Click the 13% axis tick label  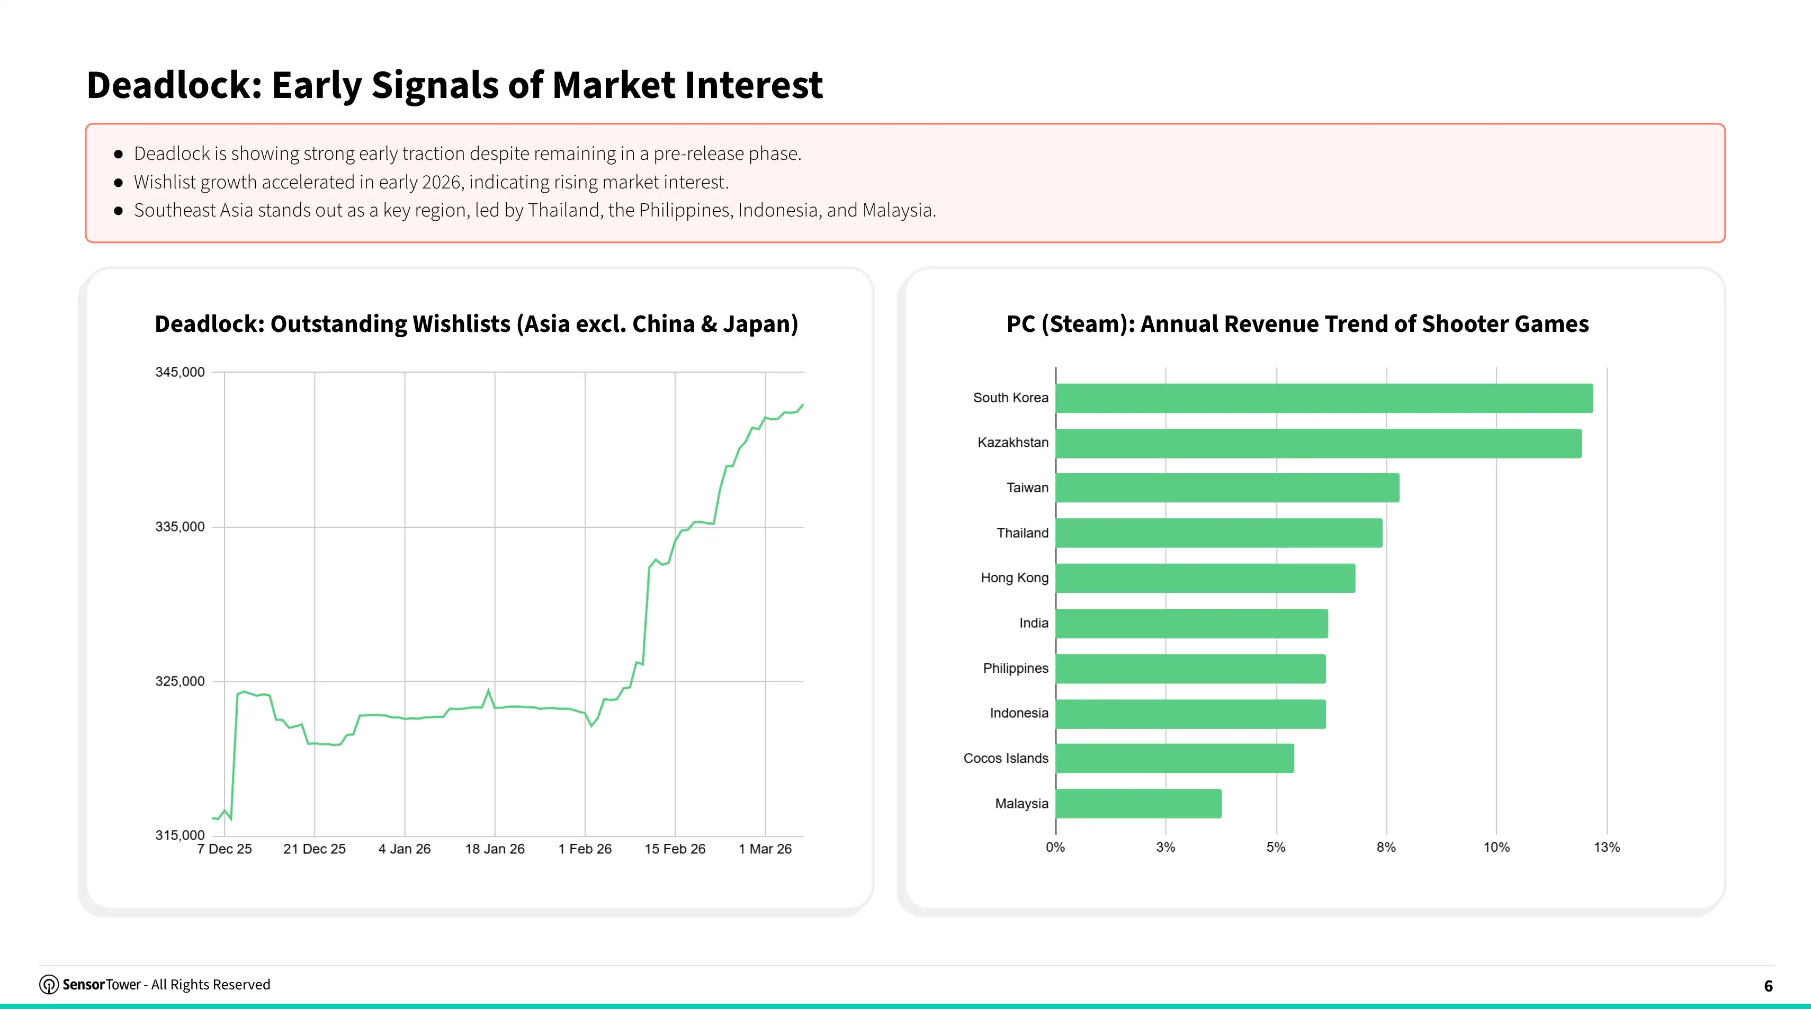tap(1607, 848)
